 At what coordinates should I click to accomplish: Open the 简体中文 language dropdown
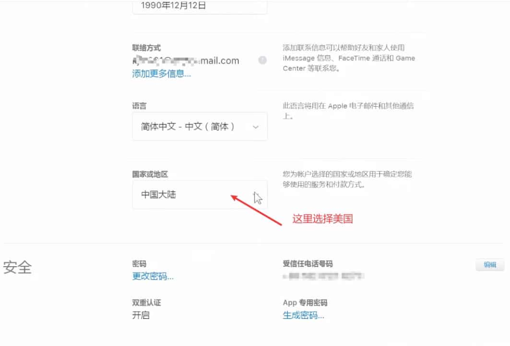pyautogui.click(x=200, y=127)
